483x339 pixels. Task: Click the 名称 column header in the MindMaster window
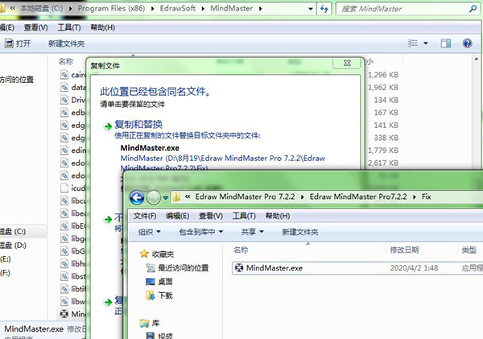[66, 62]
